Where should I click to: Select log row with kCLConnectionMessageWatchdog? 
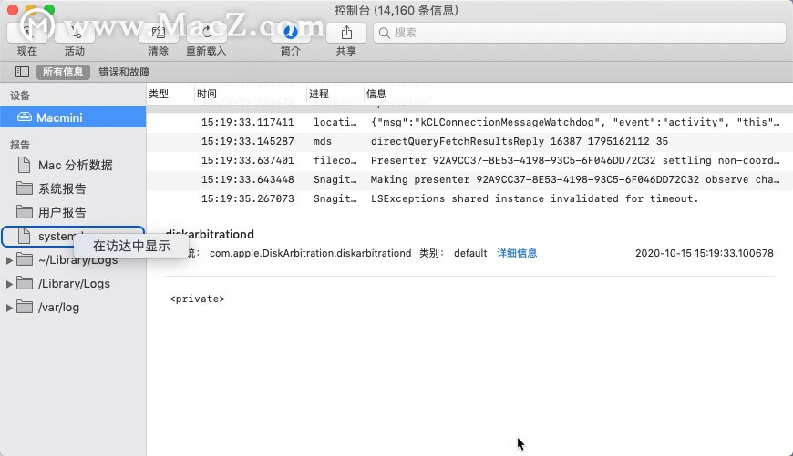click(x=469, y=122)
